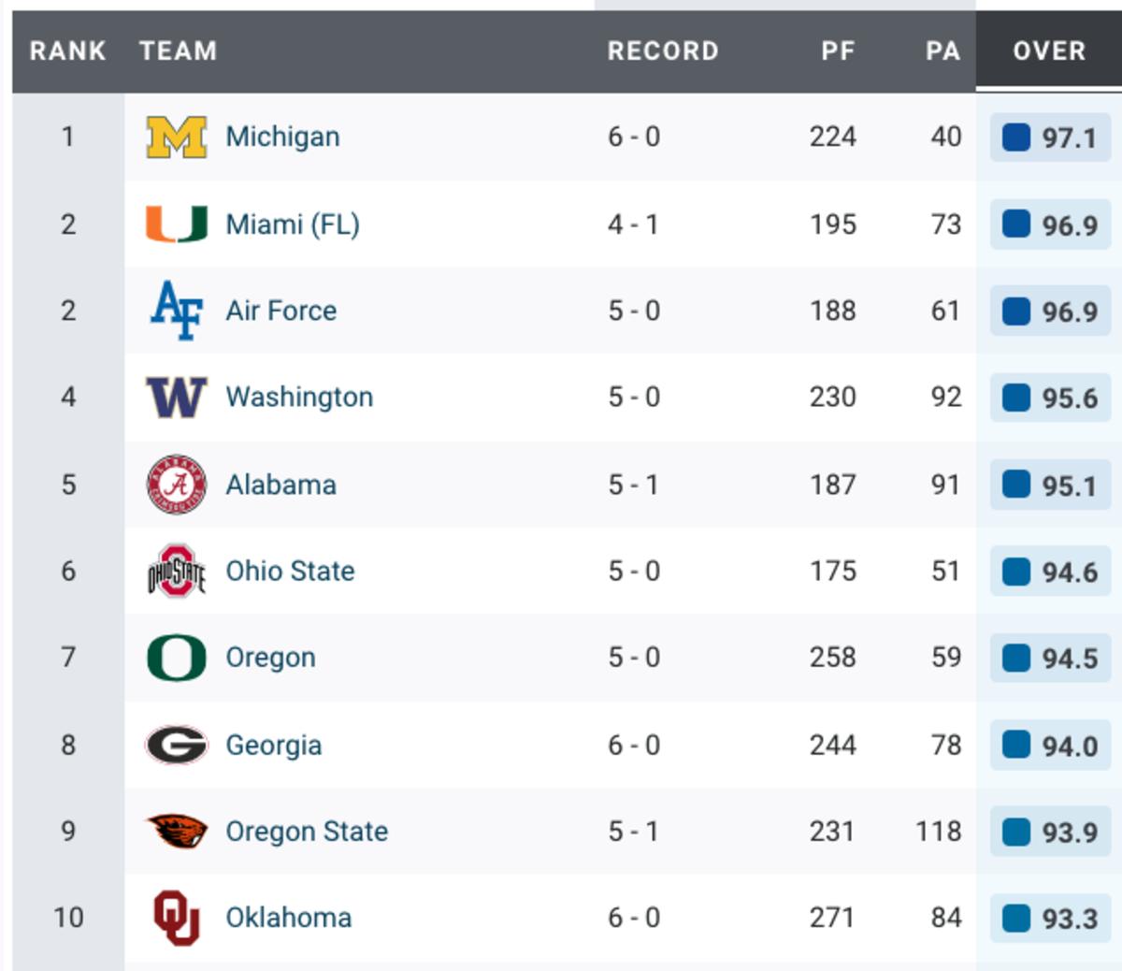Screen dimensions: 1122x971
Task: Open the Michigan team page link
Action: click(x=281, y=136)
